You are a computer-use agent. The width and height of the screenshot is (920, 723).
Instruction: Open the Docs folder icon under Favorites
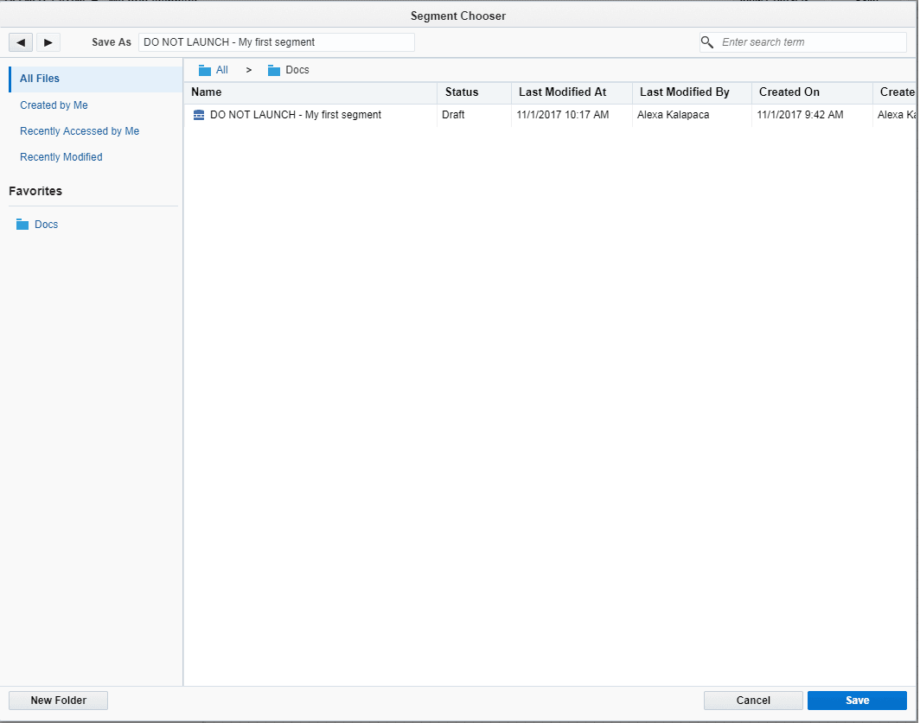click(x=22, y=224)
